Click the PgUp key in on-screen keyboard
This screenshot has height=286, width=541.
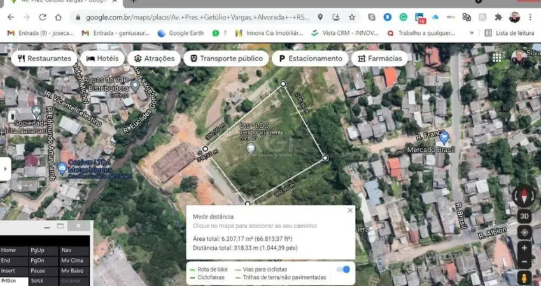tap(43, 250)
